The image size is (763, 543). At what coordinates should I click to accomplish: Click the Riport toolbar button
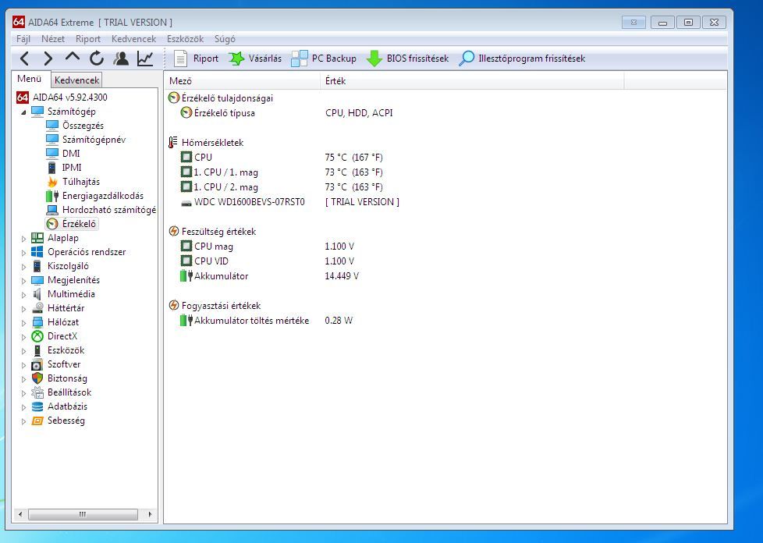click(x=196, y=59)
